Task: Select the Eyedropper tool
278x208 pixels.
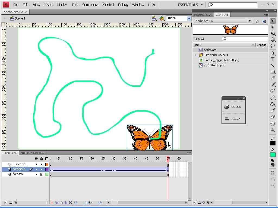Action: [273, 110]
